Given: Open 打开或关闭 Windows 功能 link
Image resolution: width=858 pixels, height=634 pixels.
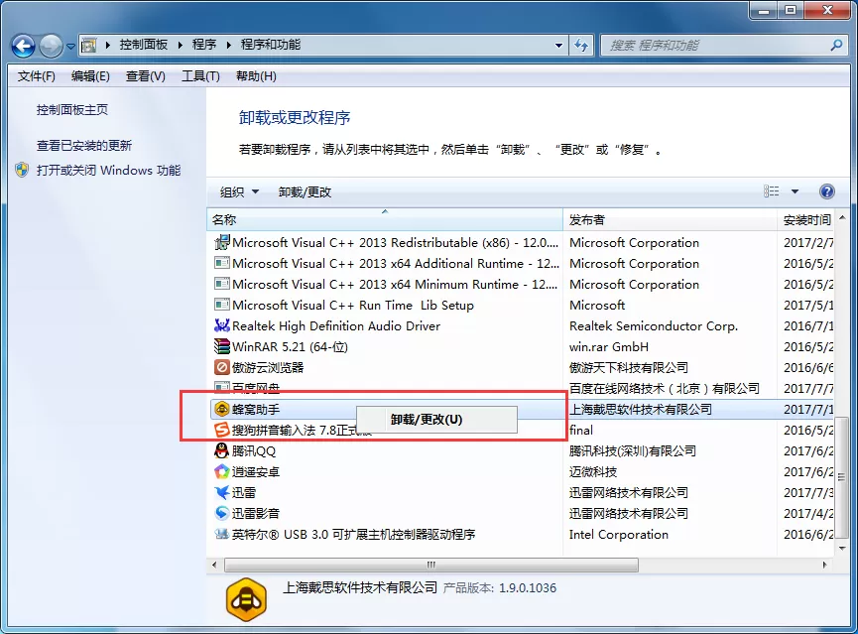Looking at the screenshot, I should [x=108, y=171].
